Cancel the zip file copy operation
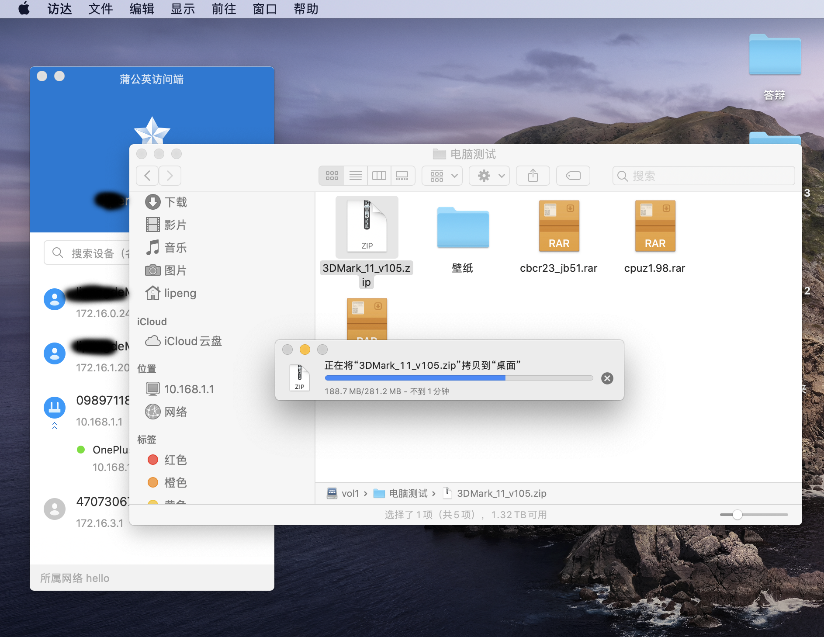824x637 pixels. 606,378
